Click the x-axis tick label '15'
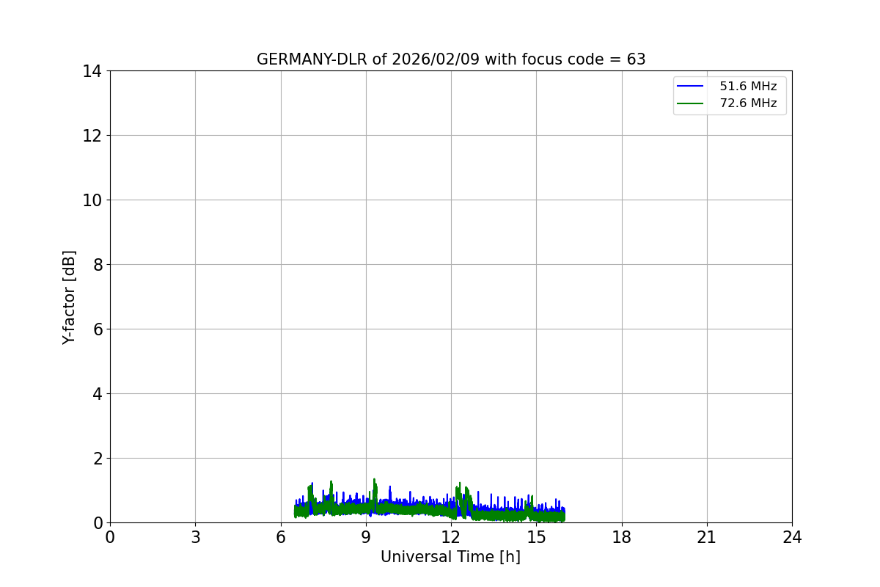880x587 pixels. pos(536,537)
